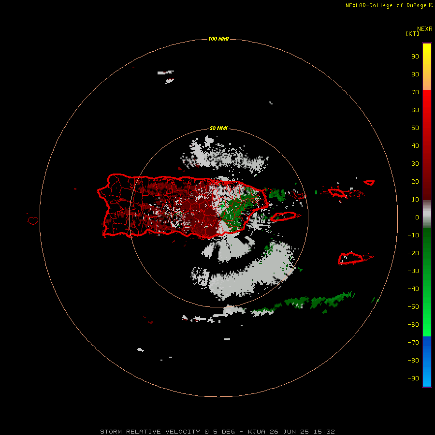Click the 0 value on the velocity scale
This screenshot has height=435, width=435.
(417, 217)
